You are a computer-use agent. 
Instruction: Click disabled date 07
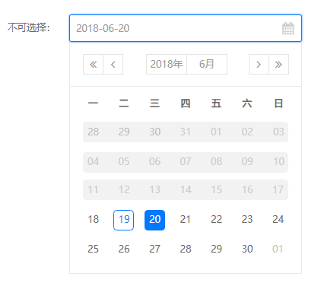186,162
